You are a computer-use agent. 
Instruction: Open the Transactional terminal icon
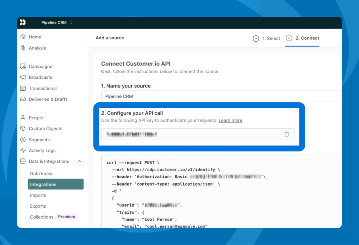23,89
